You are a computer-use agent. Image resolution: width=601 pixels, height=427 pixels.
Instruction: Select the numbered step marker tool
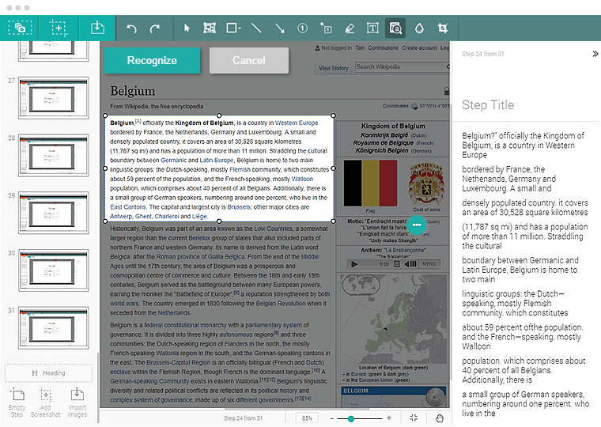[x=302, y=28]
